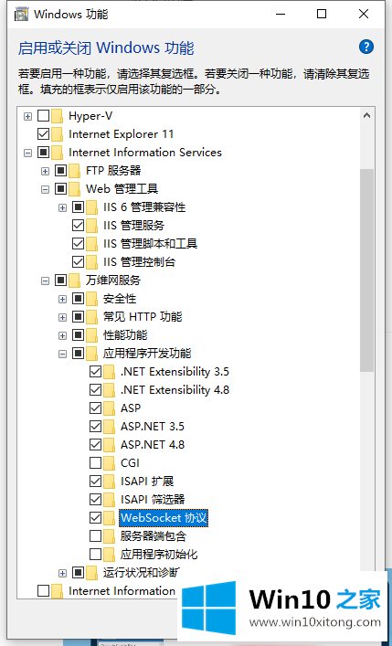
Task: Toggle the Internet Information Services partial checkbox
Action: [43, 152]
